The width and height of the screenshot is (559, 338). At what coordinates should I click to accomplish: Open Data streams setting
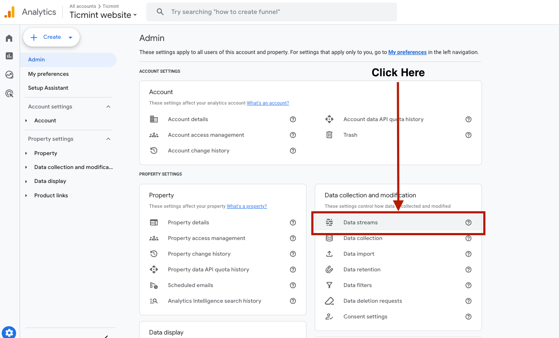point(398,223)
